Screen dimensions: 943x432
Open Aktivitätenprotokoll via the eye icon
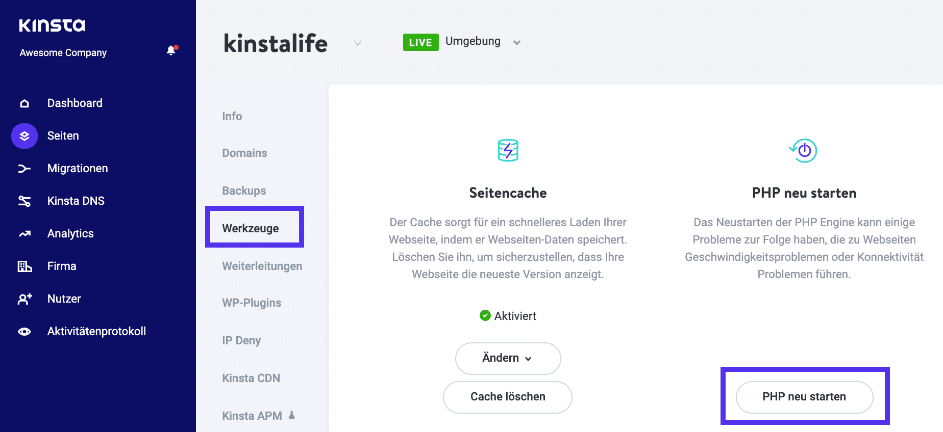coord(24,331)
